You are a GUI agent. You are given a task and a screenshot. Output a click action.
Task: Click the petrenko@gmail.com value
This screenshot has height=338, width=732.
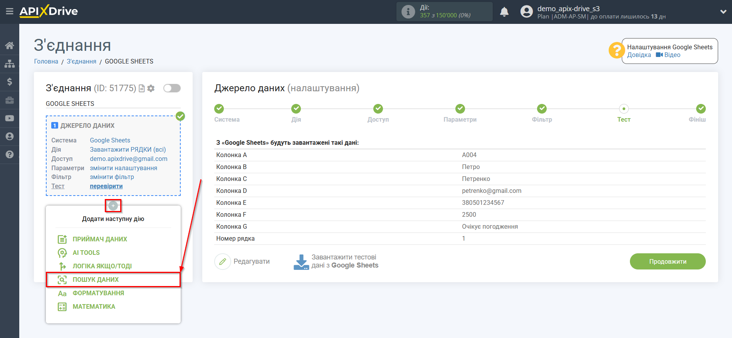tap(492, 191)
